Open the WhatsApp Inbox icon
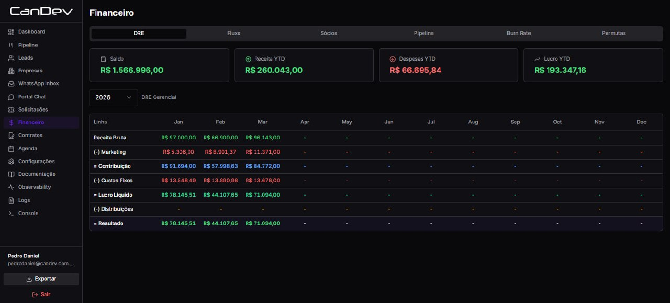The width and height of the screenshot is (670, 303). pos(11,83)
